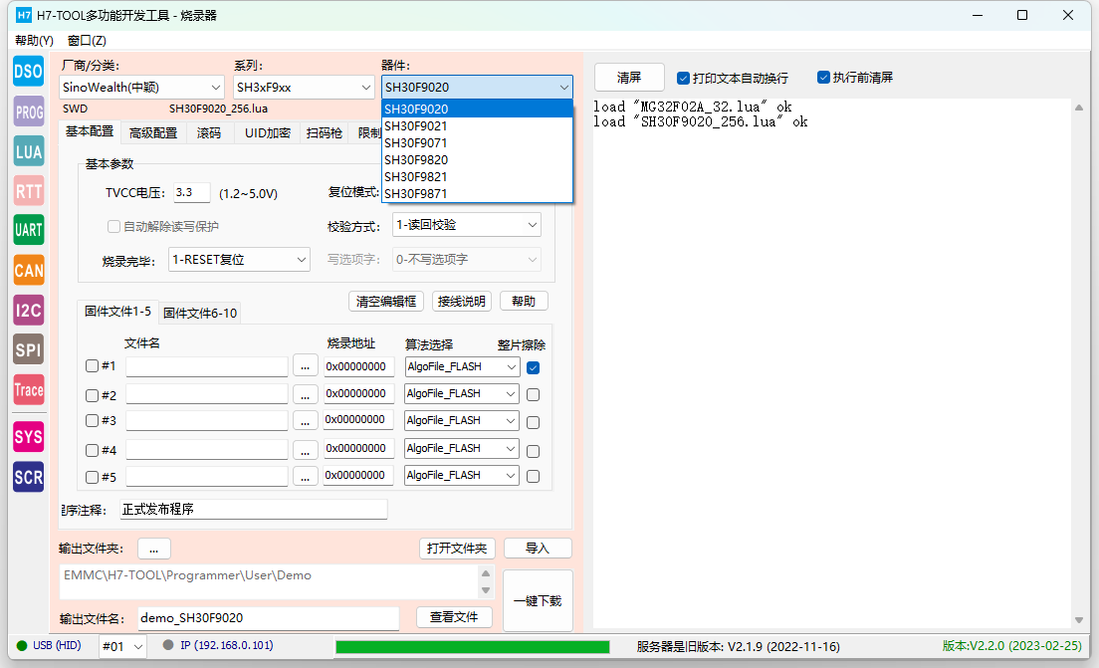Click the USB (HID) connection status indicator

click(x=49, y=645)
